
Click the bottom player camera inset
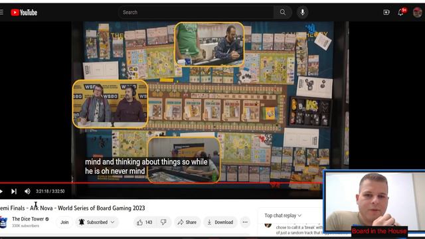tap(185, 160)
